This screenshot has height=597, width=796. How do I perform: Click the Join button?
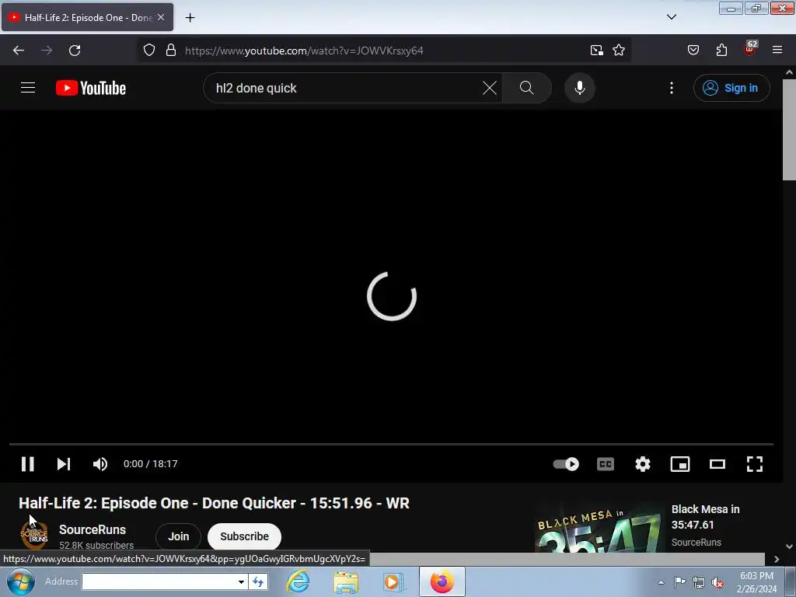(178, 536)
